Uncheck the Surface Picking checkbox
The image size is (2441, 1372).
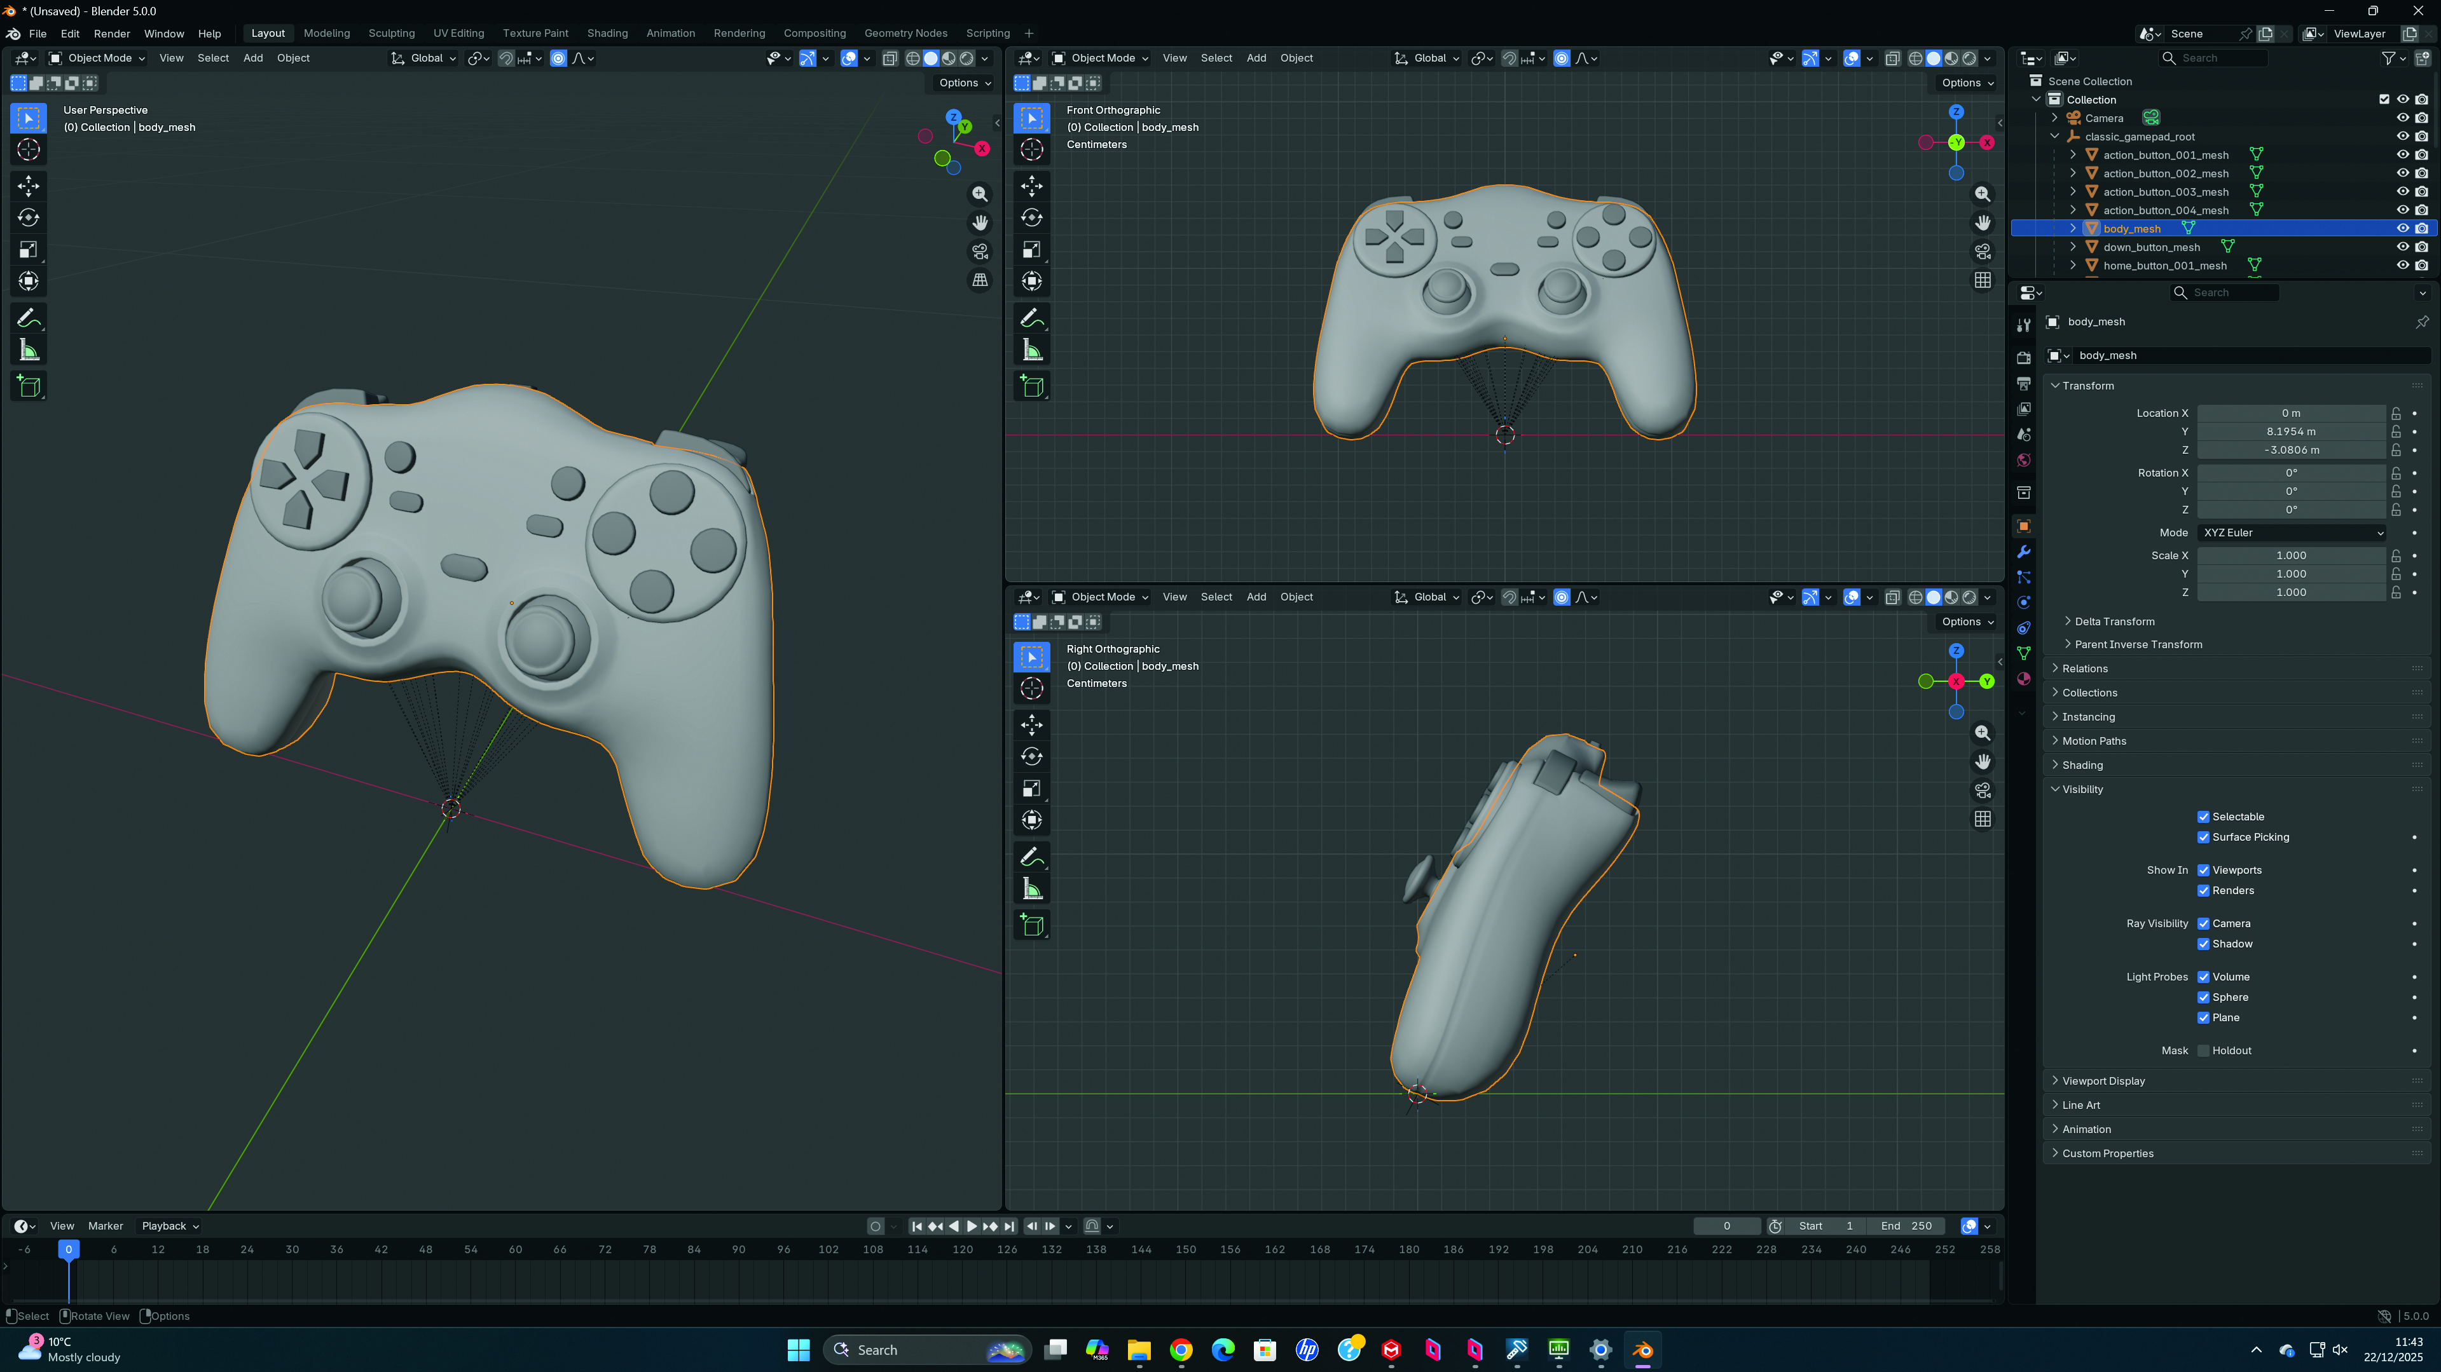(2204, 837)
